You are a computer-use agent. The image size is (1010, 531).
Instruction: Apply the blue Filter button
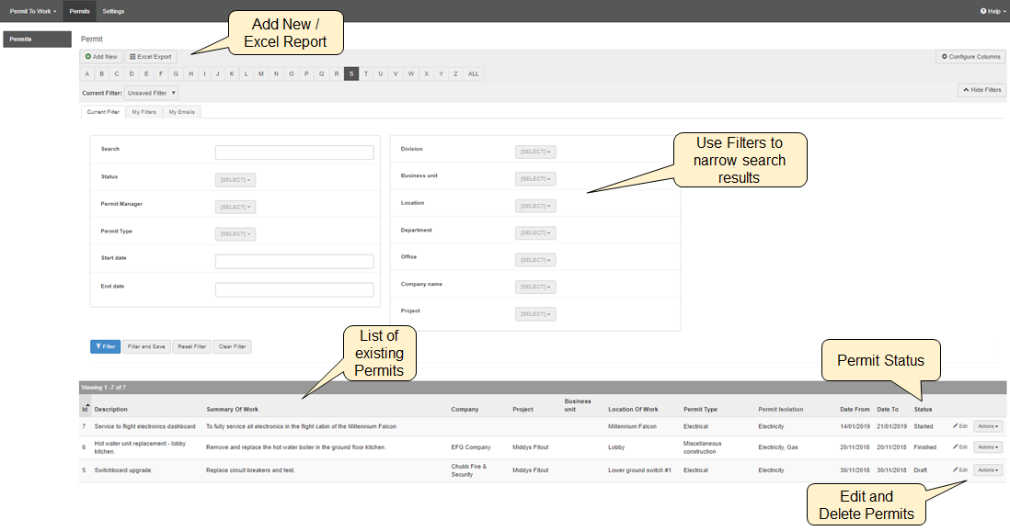coord(105,346)
